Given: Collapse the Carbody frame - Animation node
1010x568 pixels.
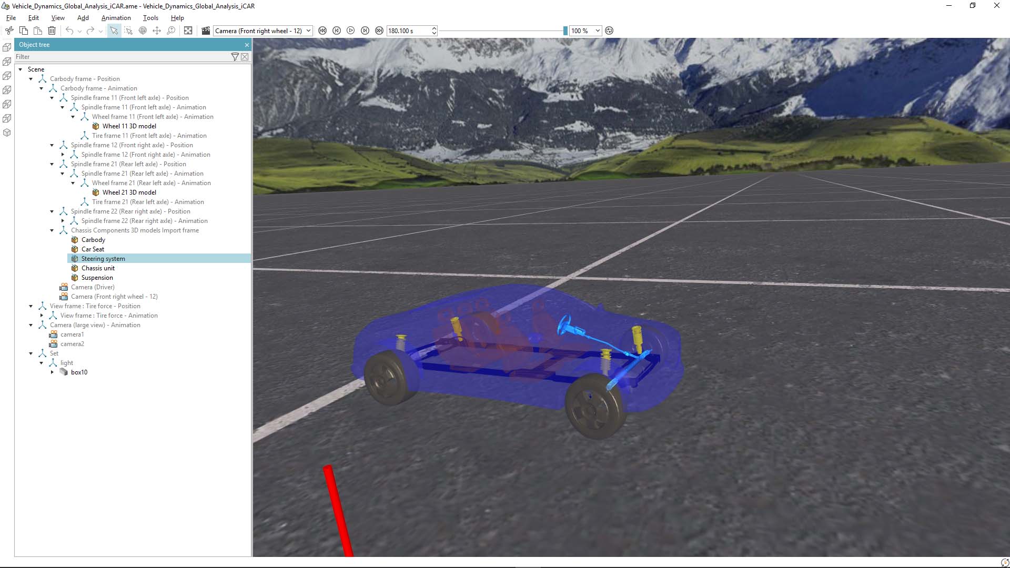Looking at the screenshot, I should coord(42,88).
